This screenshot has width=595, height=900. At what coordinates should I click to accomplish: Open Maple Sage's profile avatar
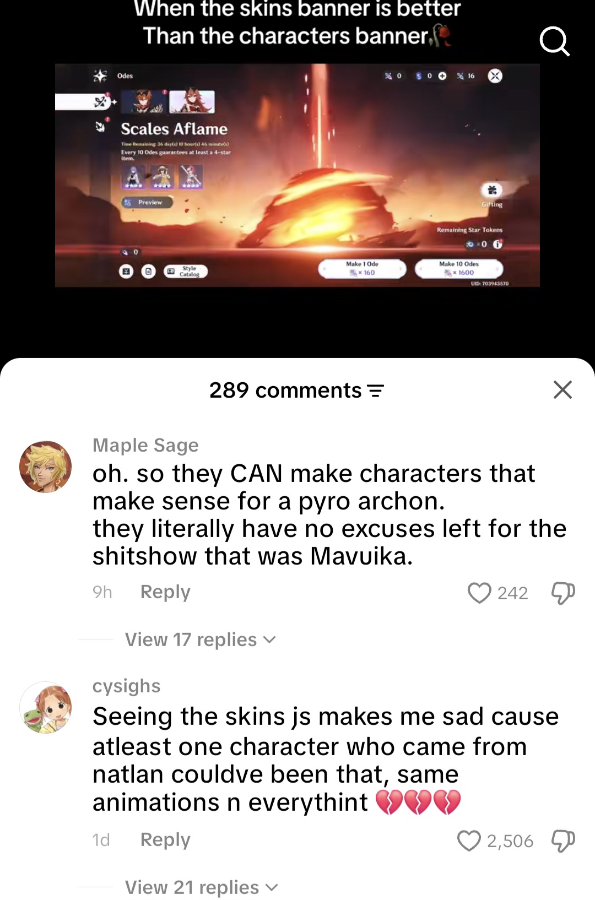(x=46, y=467)
